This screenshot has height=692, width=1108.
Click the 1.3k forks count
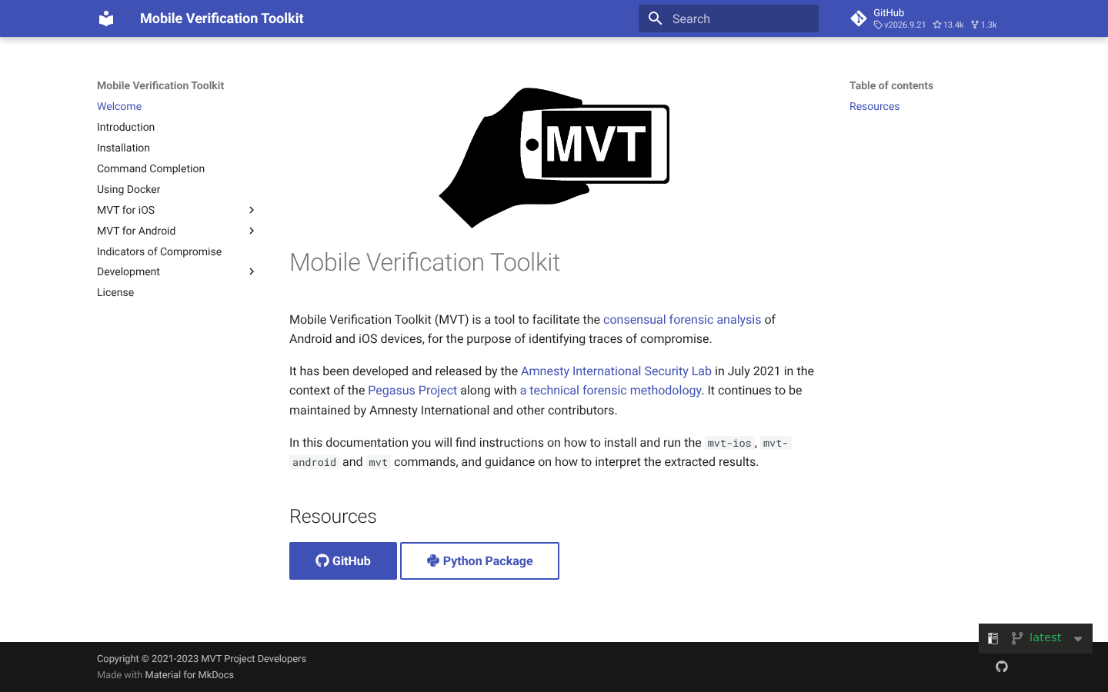pos(984,25)
